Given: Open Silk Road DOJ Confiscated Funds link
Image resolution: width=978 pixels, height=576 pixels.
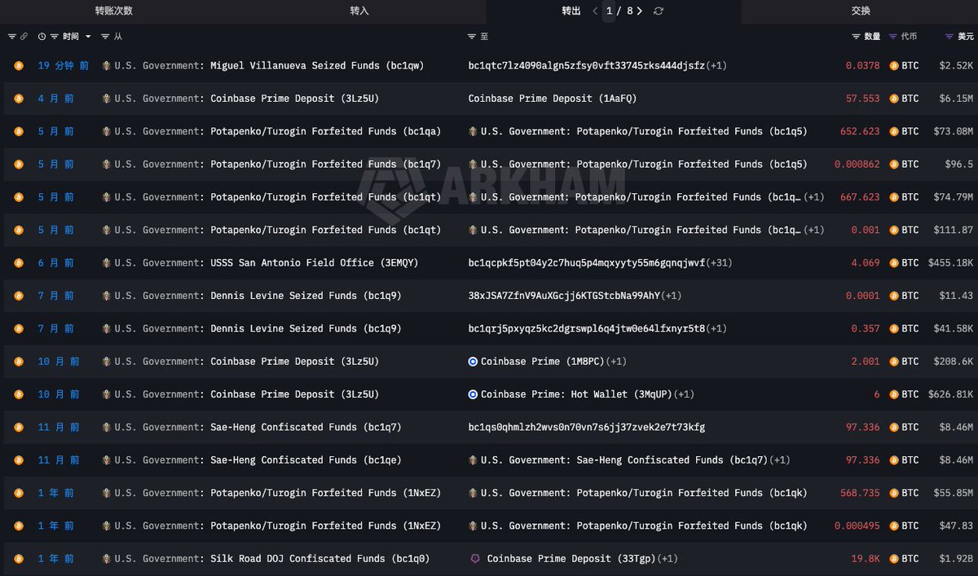Looking at the screenshot, I should coord(319,559).
